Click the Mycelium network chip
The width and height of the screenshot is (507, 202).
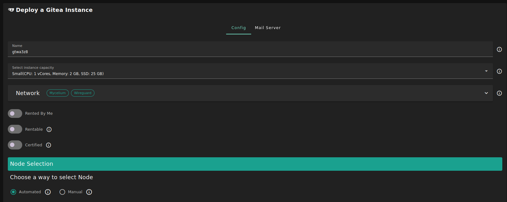coord(58,93)
